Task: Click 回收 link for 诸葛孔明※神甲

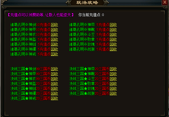Action: point(54,29)
